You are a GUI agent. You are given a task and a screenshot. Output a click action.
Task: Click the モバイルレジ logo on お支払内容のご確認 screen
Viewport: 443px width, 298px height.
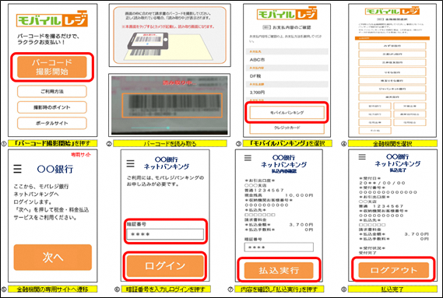click(x=287, y=13)
